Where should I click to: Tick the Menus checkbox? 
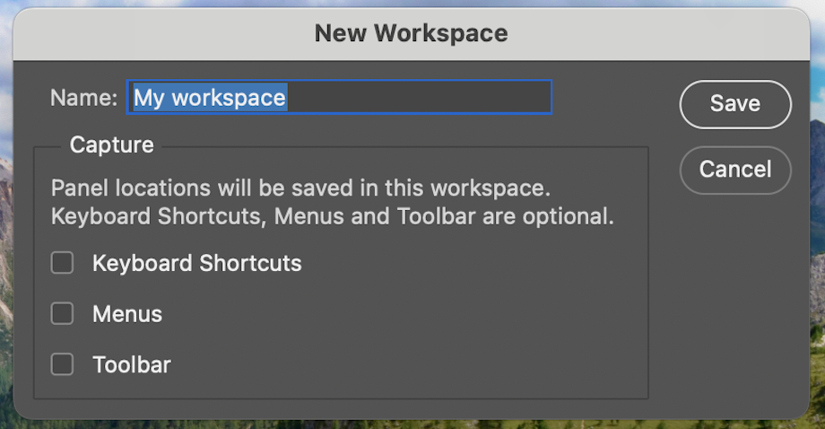click(x=62, y=313)
